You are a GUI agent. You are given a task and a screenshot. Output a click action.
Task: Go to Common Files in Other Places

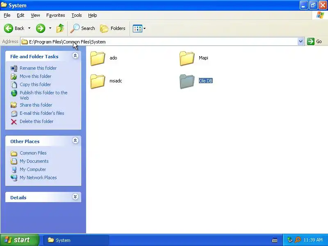pyautogui.click(x=33, y=153)
